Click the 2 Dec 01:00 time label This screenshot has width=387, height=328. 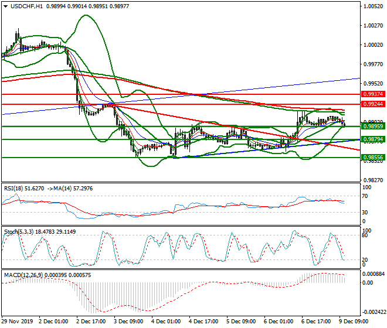[x=53, y=322]
